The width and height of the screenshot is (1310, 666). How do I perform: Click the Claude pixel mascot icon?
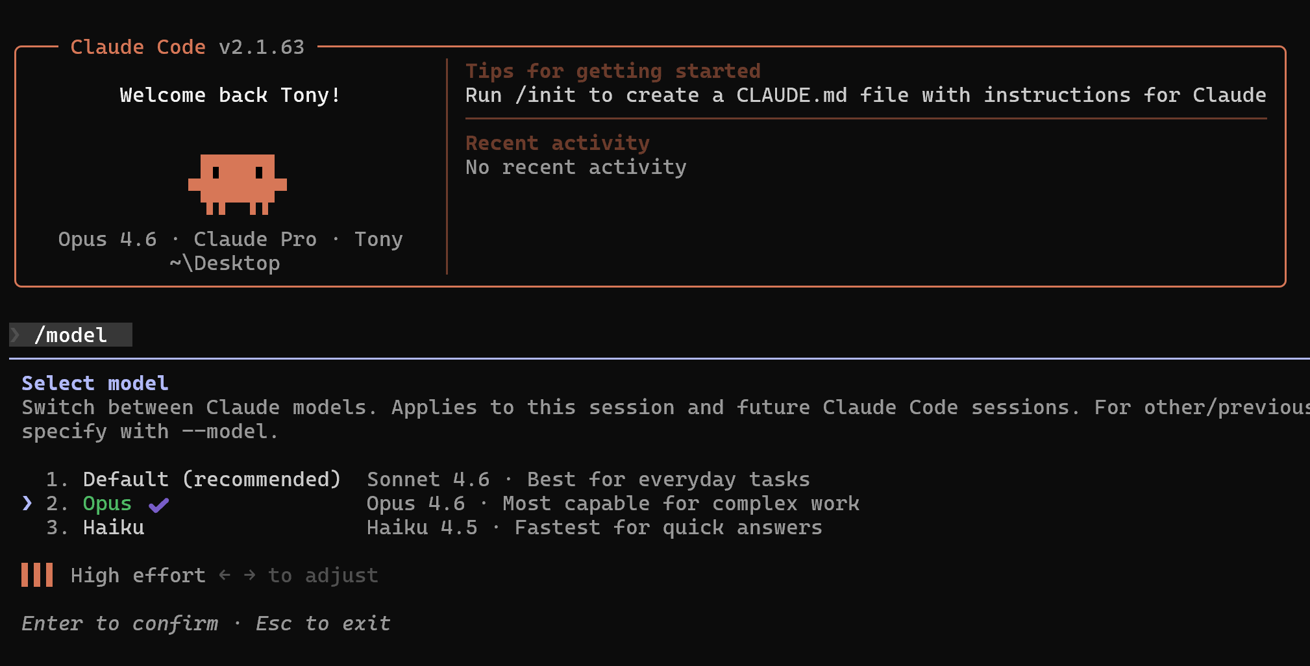(237, 184)
